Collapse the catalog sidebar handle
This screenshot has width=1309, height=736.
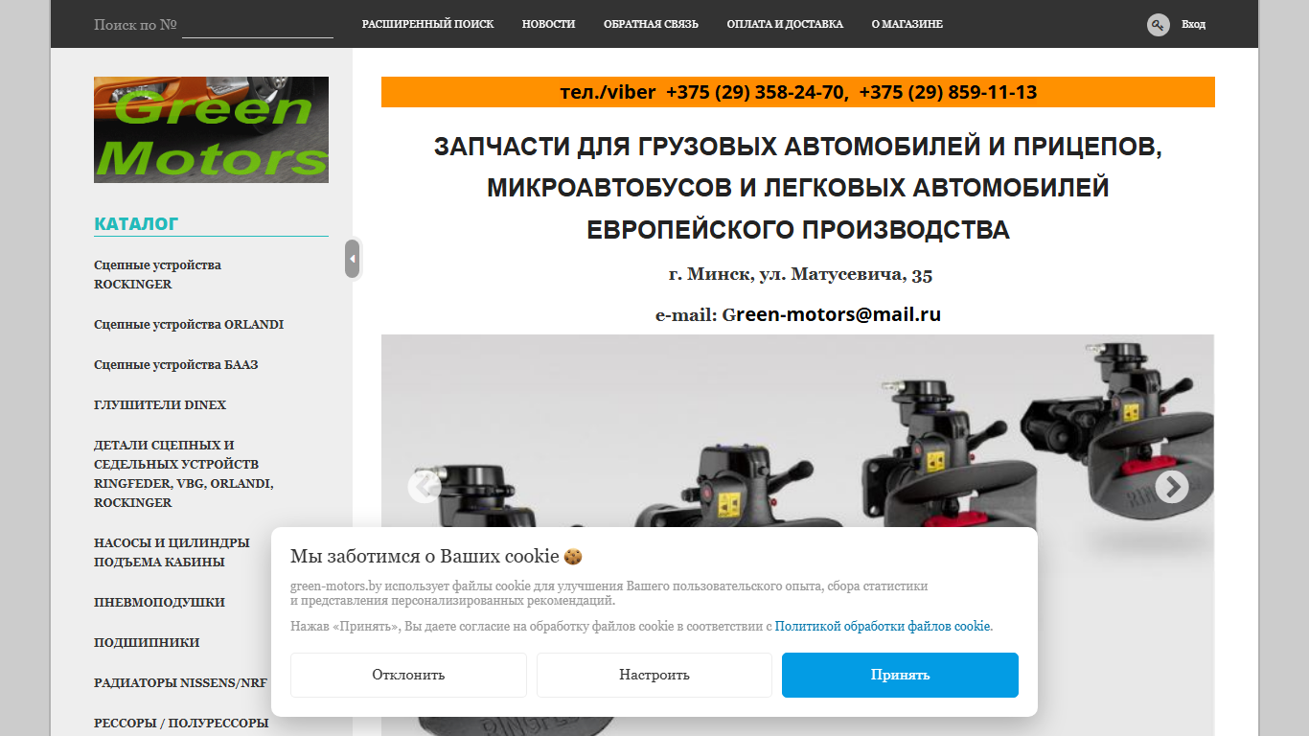coord(353,259)
